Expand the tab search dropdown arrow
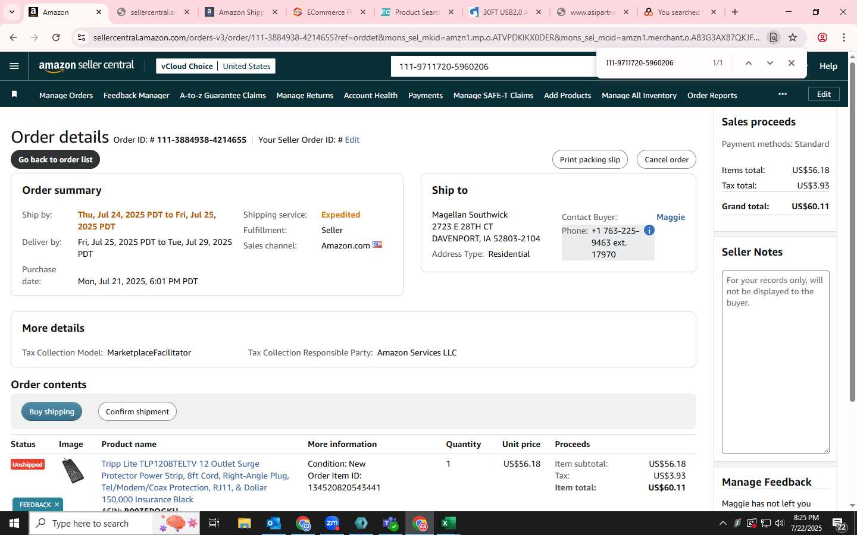The image size is (857, 535). click(x=11, y=12)
